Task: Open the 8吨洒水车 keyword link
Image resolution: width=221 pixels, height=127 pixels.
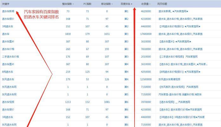Action: tap(8, 72)
